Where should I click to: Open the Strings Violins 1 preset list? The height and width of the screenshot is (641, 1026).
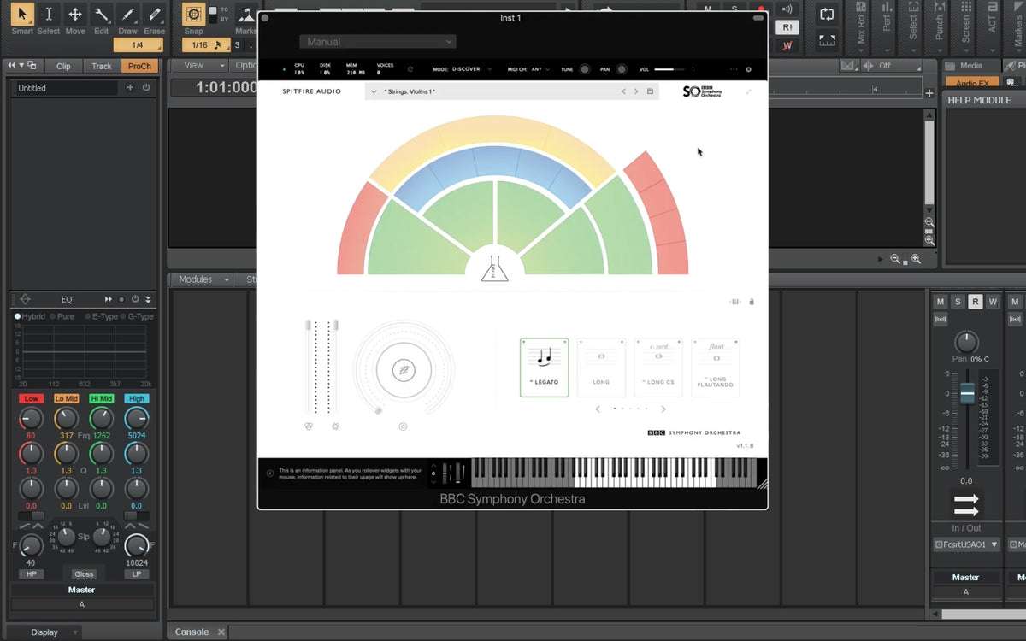tap(374, 91)
